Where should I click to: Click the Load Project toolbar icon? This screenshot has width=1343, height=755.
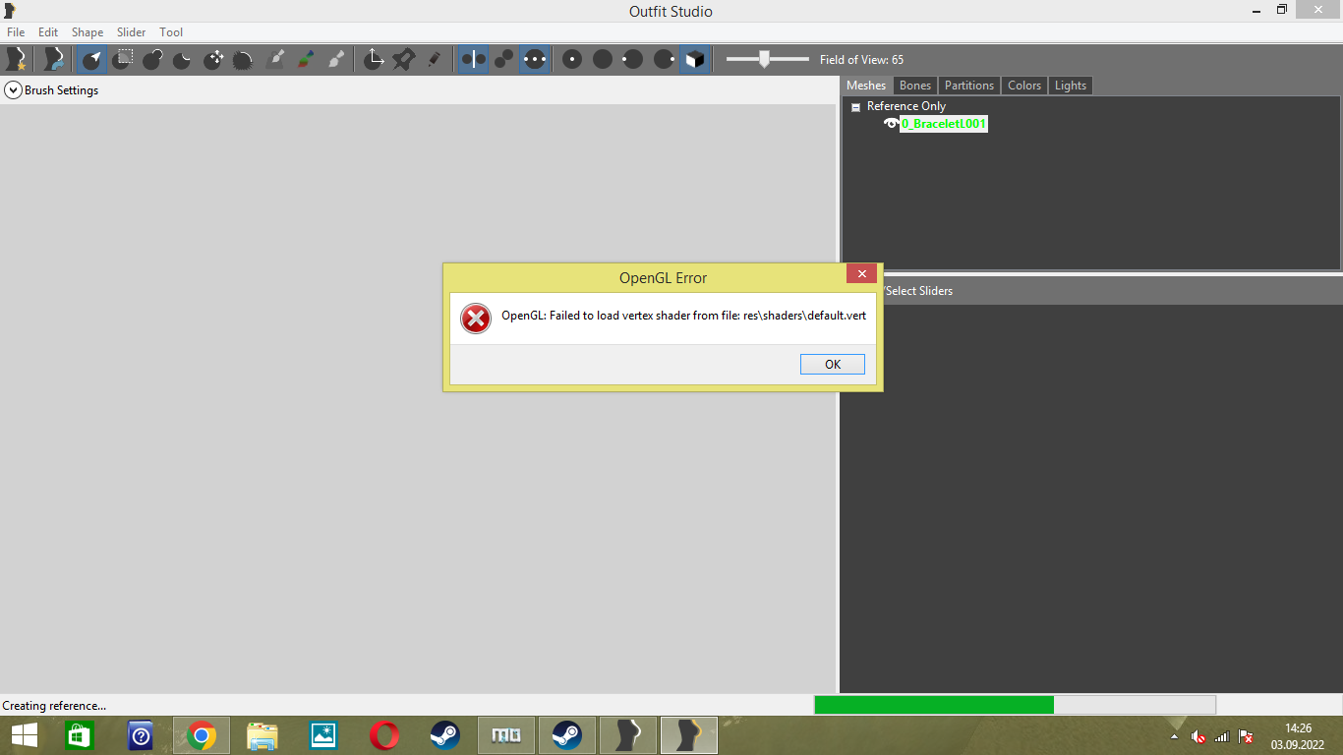click(53, 59)
